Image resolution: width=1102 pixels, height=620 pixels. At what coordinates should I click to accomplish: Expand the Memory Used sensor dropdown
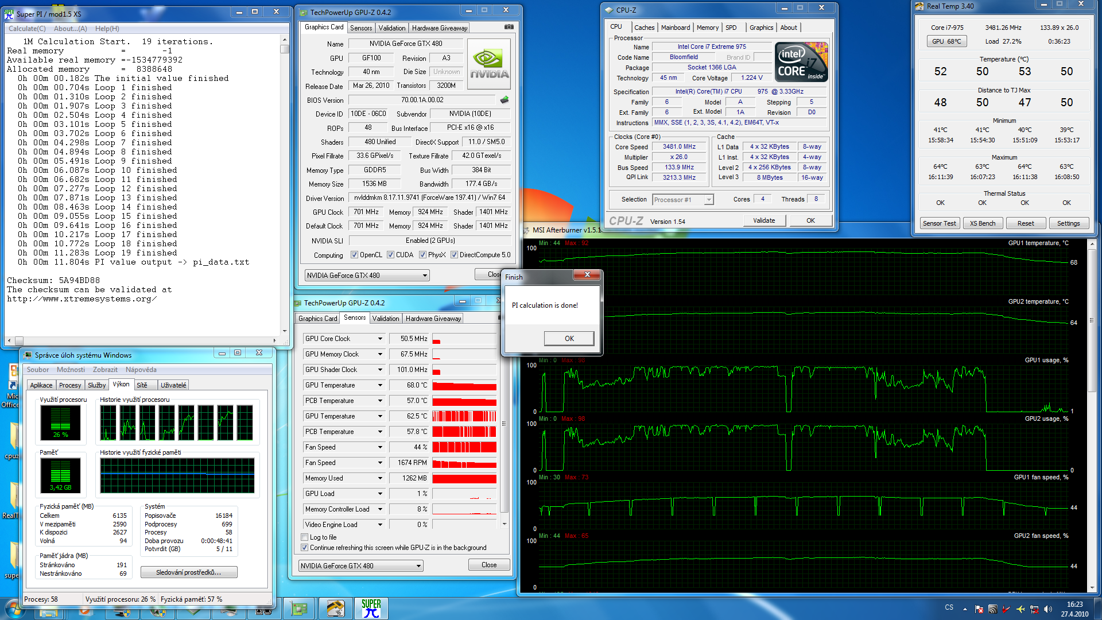click(x=380, y=478)
